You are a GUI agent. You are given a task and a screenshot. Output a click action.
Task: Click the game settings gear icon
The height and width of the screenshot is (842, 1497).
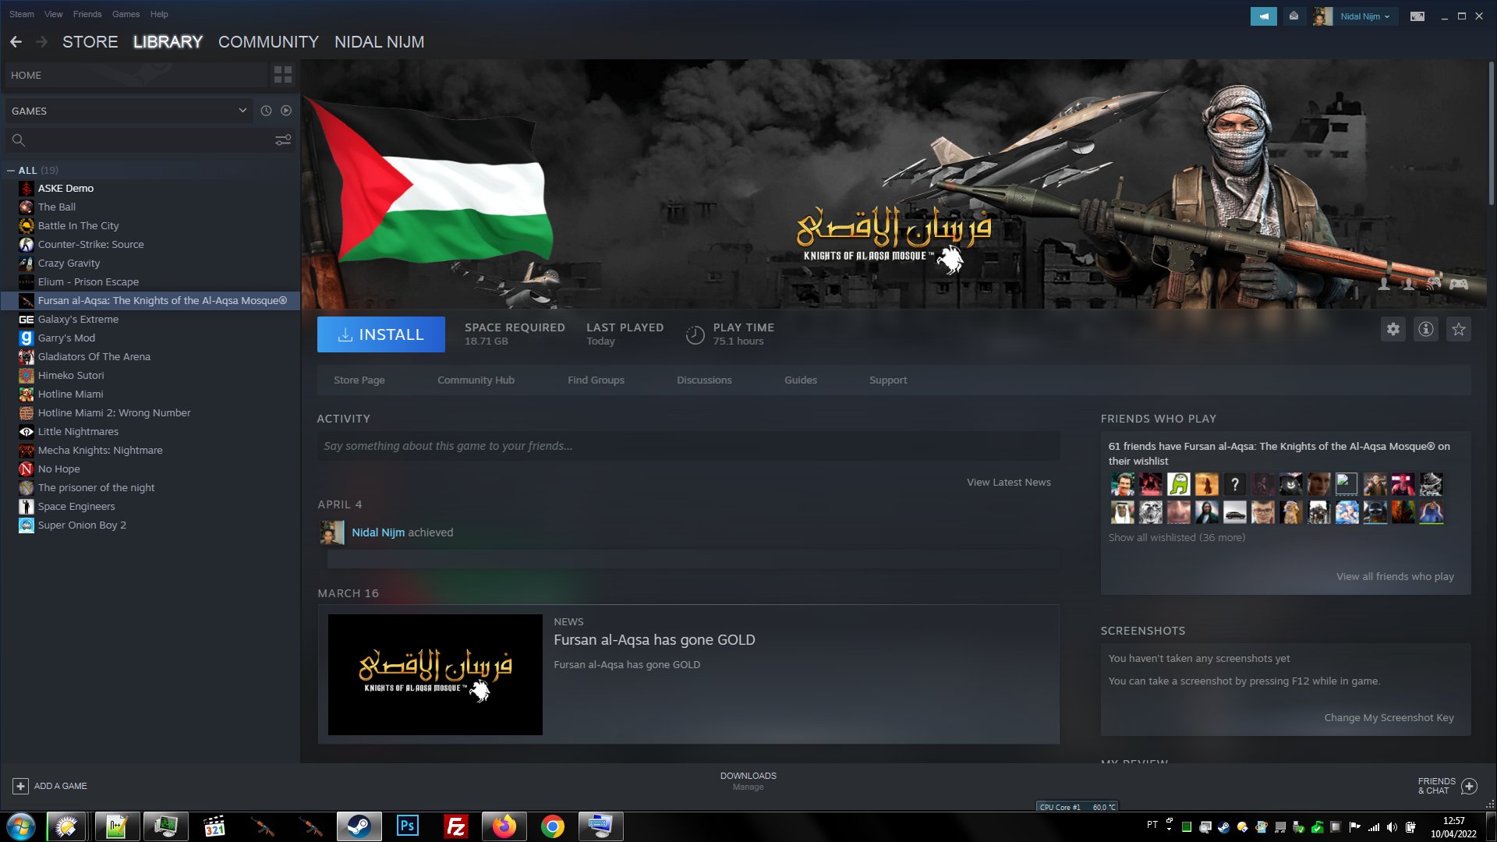(x=1393, y=329)
